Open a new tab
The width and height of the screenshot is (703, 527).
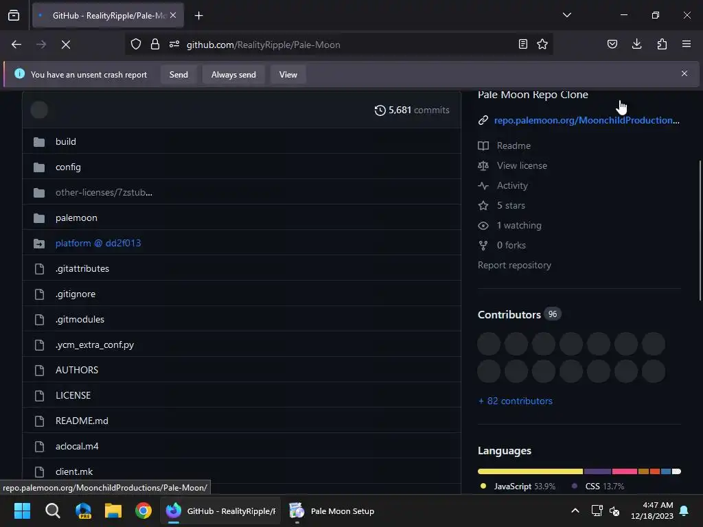pyautogui.click(x=198, y=16)
